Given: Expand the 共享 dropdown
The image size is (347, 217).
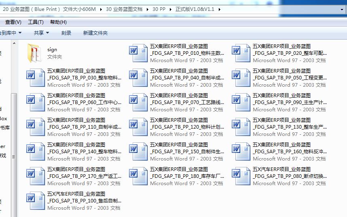Looking at the screenshot, I should pos(41,33).
